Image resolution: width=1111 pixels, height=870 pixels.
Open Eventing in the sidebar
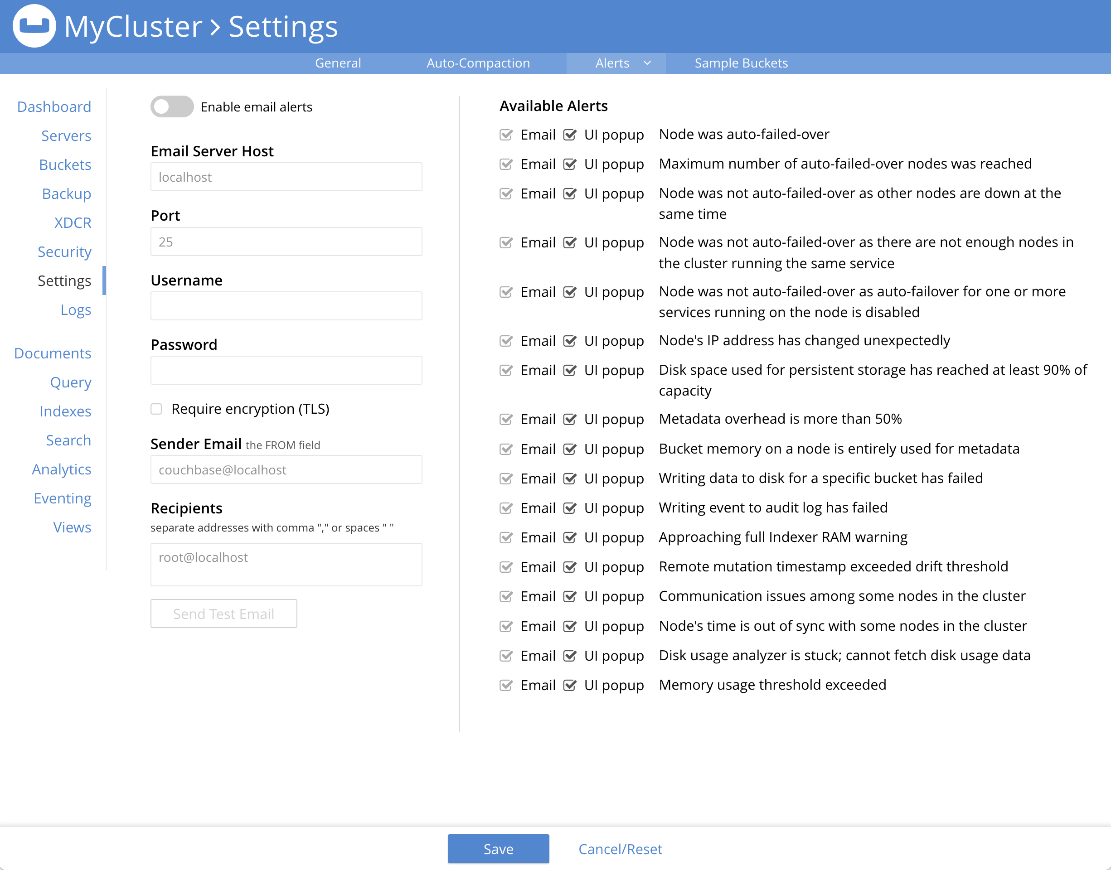coord(63,499)
